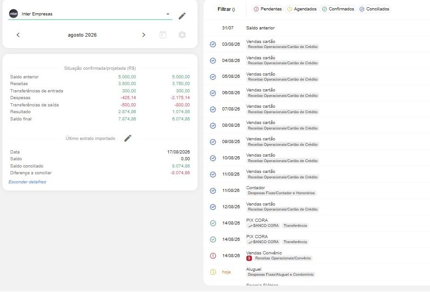Select the agosto 2026 month label
The width and height of the screenshot is (430, 292).
click(x=82, y=35)
